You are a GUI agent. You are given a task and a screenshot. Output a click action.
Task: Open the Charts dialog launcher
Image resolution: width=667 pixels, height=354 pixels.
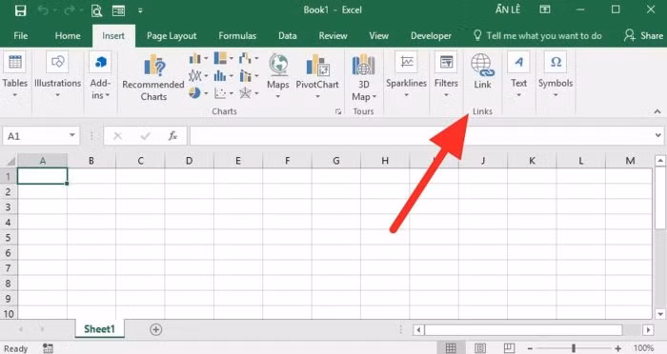[x=338, y=111]
